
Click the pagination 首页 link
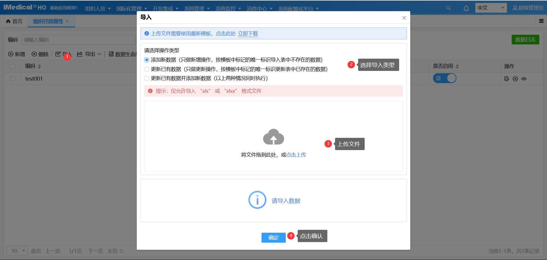pyautogui.click(x=36, y=251)
